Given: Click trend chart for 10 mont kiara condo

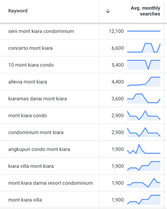Looking at the screenshot, I should pos(144,65).
